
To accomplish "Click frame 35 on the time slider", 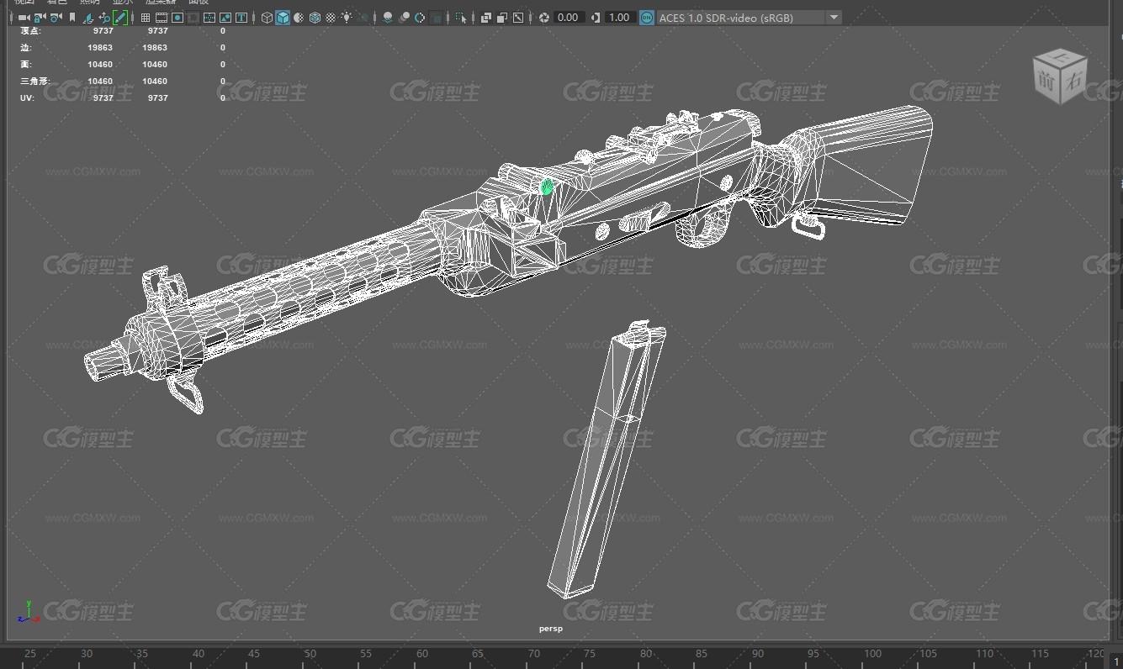I will click(142, 654).
